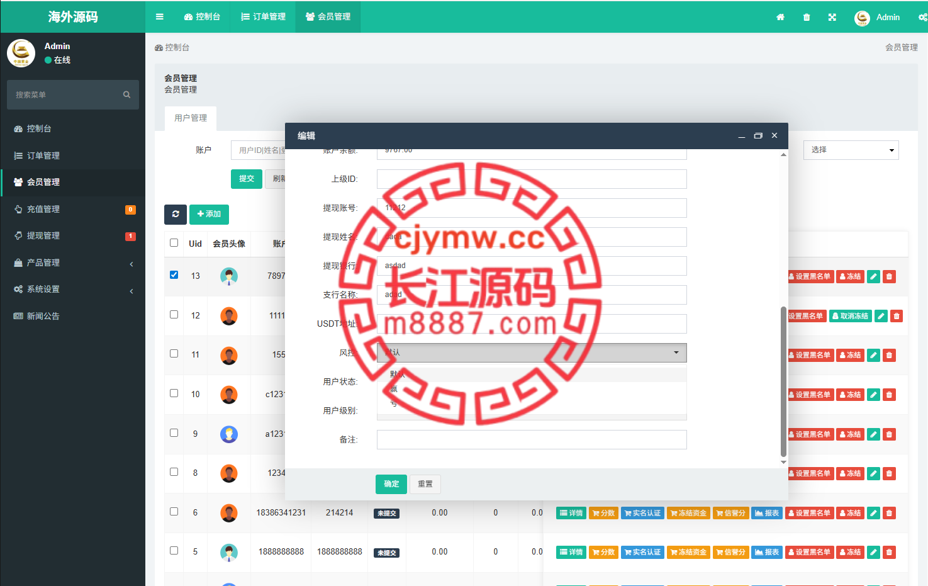Open 订单管理 in the top navigation
The width and height of the screenshot is (928, 586).
(263, 17)
